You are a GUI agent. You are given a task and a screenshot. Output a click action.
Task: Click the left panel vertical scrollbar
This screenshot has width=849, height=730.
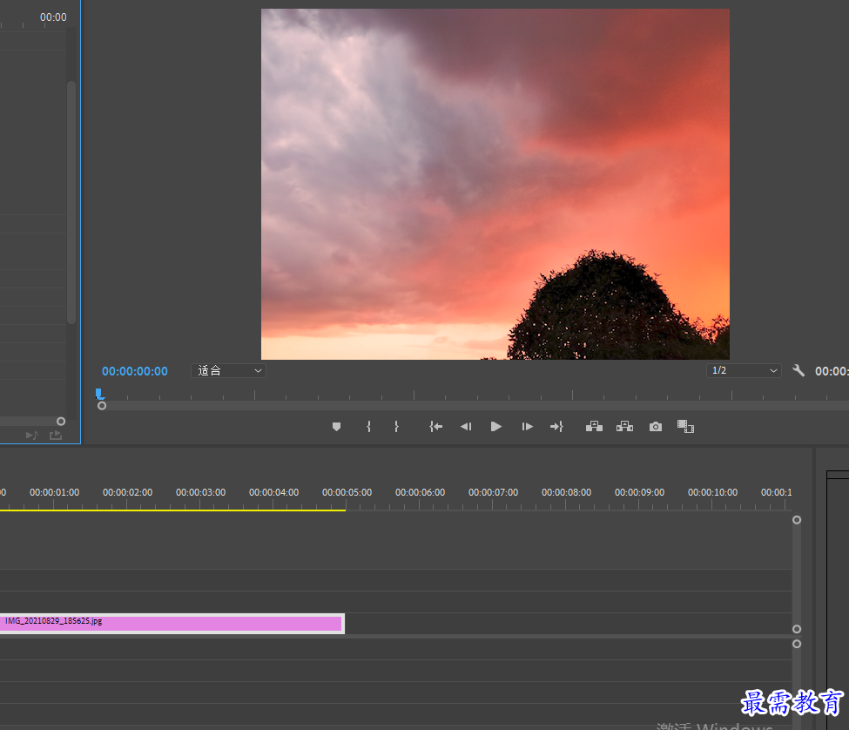71,202
